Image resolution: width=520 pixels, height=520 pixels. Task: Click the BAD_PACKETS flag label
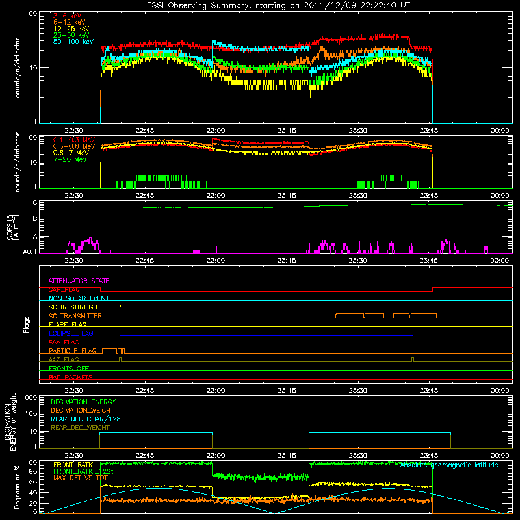click(71, 377)
